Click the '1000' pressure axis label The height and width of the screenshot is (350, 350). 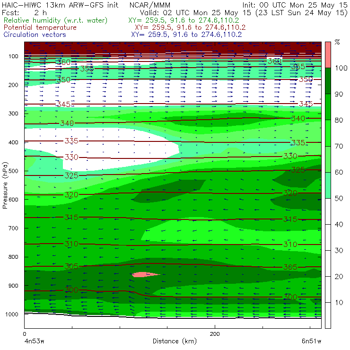pyautogui.click(x=11, y=314)
